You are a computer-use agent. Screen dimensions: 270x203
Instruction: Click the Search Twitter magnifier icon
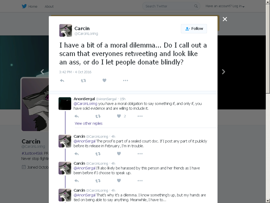coord(196,6)
